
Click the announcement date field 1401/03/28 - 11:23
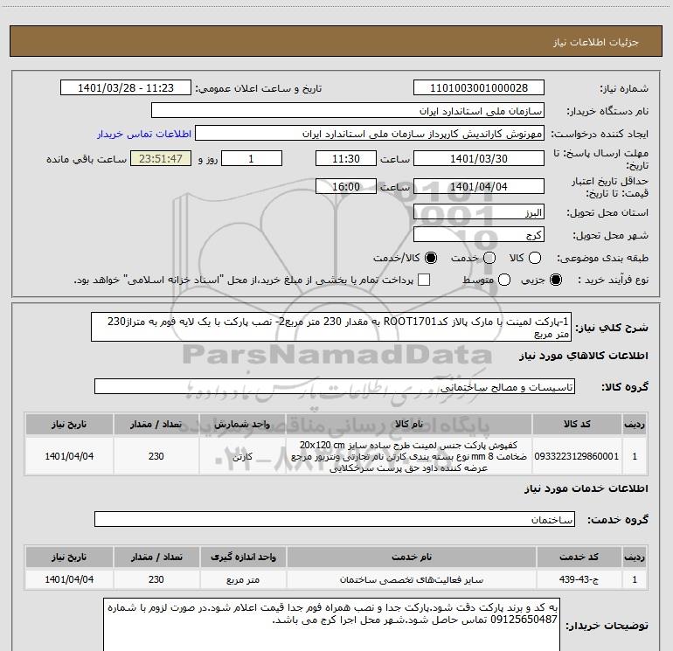[x=126, y=87]
